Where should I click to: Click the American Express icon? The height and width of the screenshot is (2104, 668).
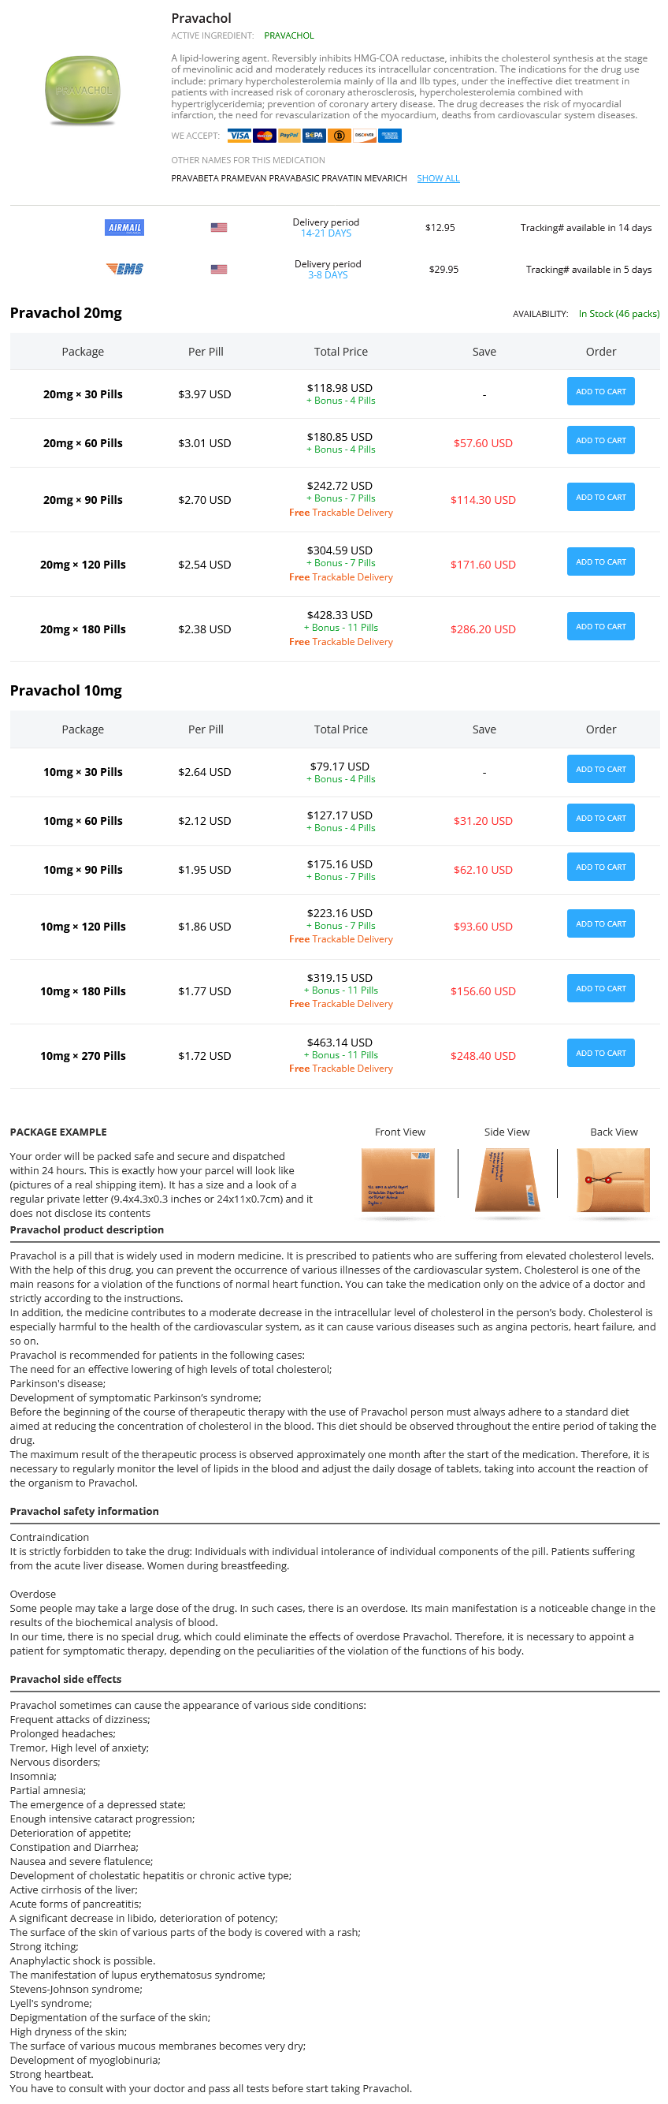(390, 136)
